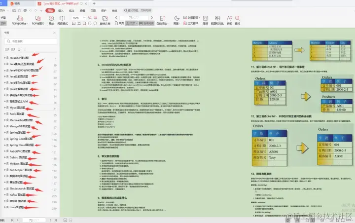Expand the Redis面试题 bookmark
Viewport: 355px width, 223px height.
[x=5, y=114]
